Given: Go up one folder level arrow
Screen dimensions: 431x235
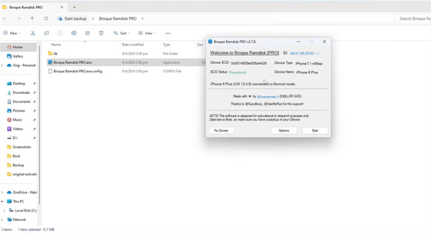Looking at the screenshot, I should click(x=32, y=19).
